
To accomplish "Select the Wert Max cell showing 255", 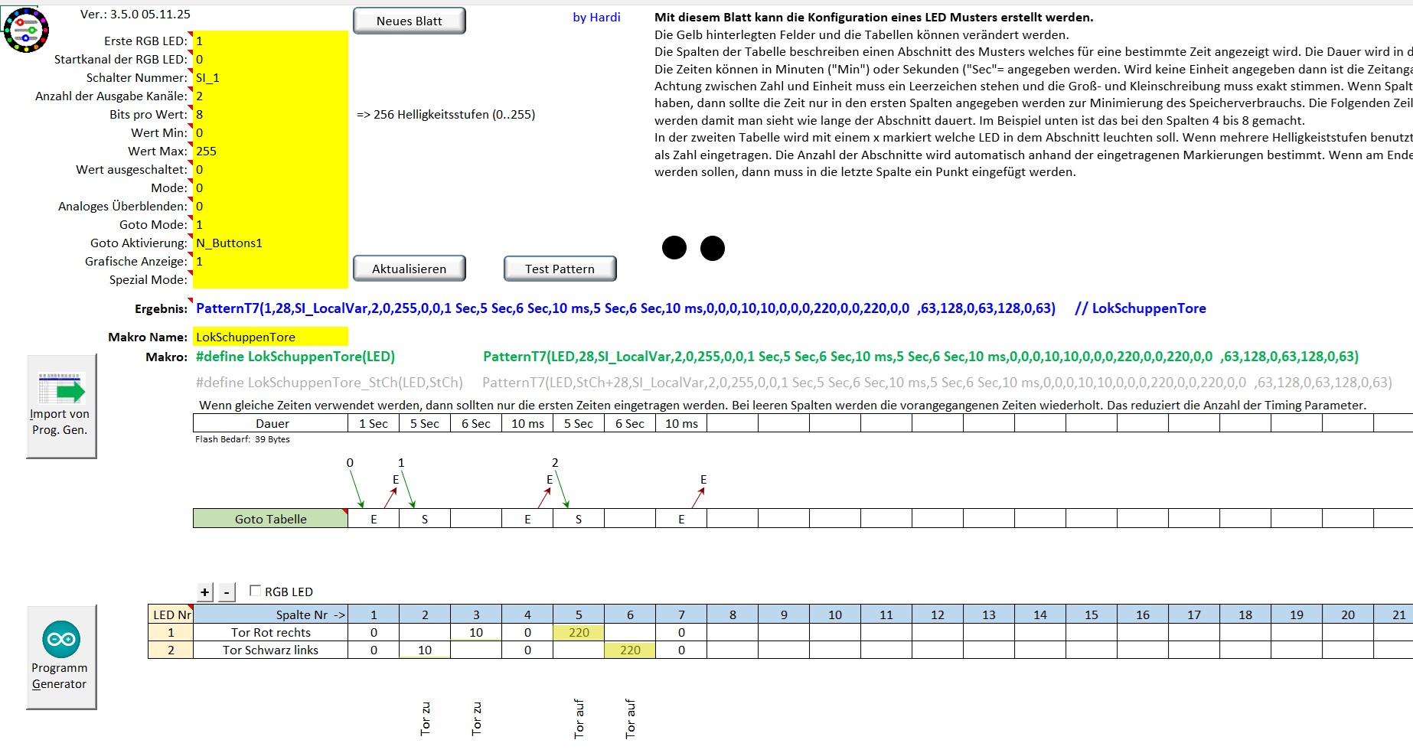I will click(x=270, y=152).
